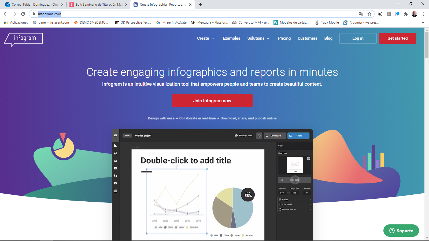Open the Mi perfil Actívate bookmark
Image resolution: width=429 pixels, height=241 pixels.
coord(171,22)
